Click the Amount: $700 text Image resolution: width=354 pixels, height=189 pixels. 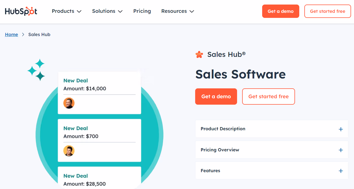click(81, 136)
